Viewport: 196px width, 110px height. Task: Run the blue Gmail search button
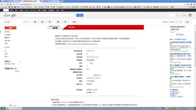coord(80,15)
